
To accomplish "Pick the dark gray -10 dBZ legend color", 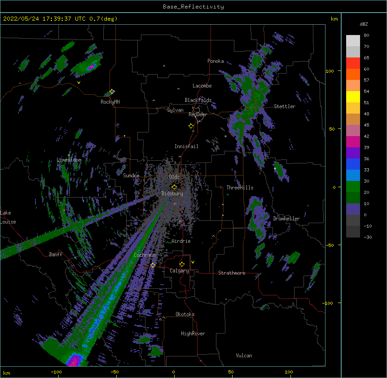I will [x=353, y=232].
